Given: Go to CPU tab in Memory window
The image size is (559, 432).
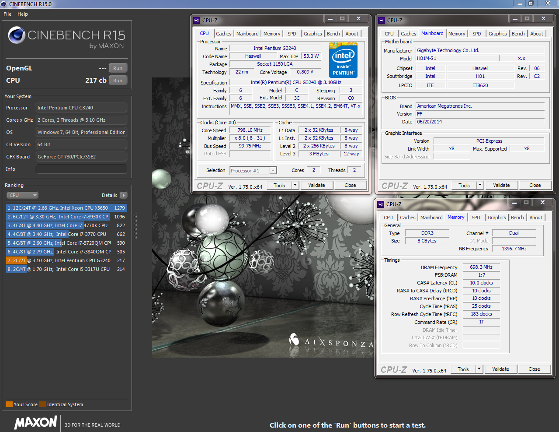Looking at the screenshot, I should click(x=389, y=218).
